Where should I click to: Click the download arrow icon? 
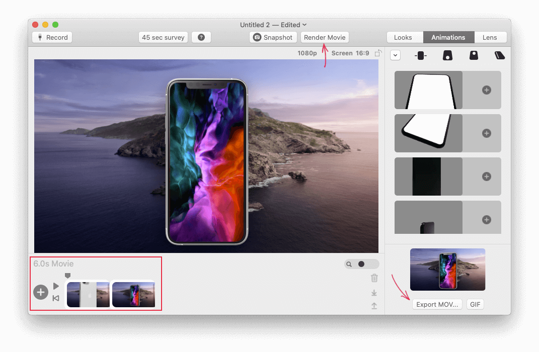(374, 293)
